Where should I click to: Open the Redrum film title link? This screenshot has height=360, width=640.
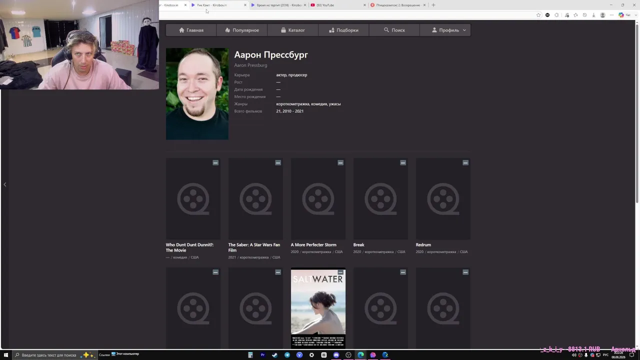pos(423,245)
